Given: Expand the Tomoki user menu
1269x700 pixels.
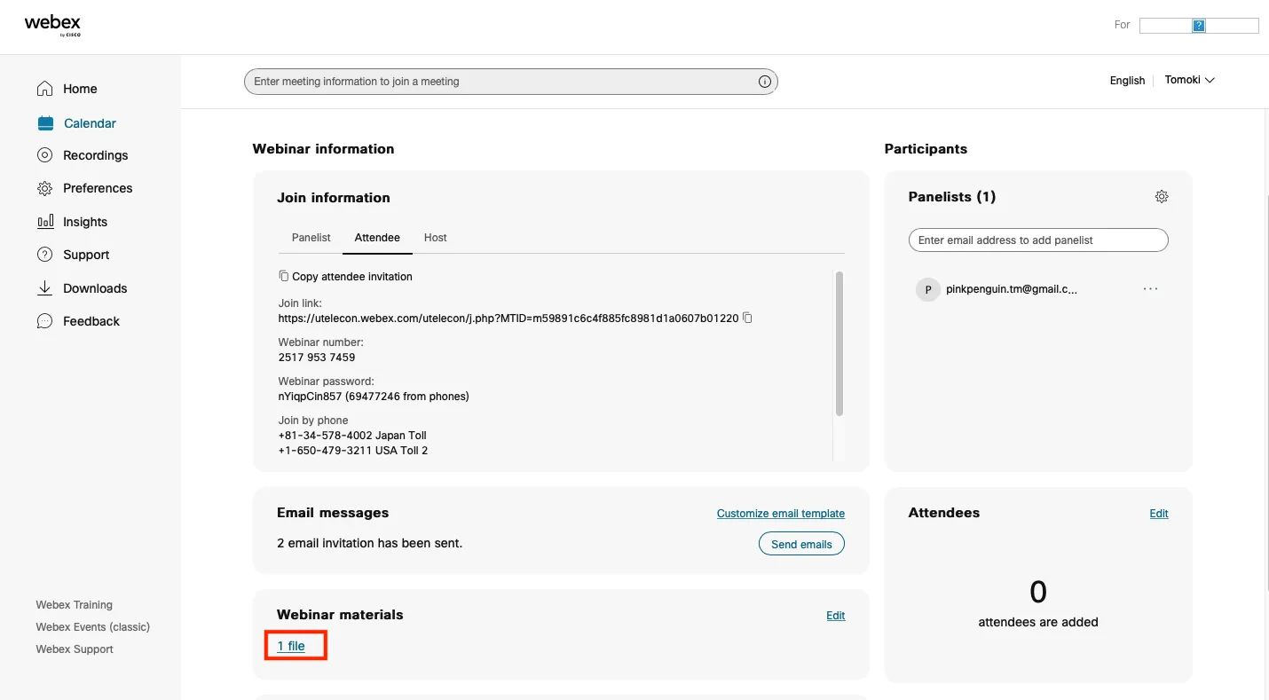Looking at the screenshot, I should click(x=1189, y=80).
